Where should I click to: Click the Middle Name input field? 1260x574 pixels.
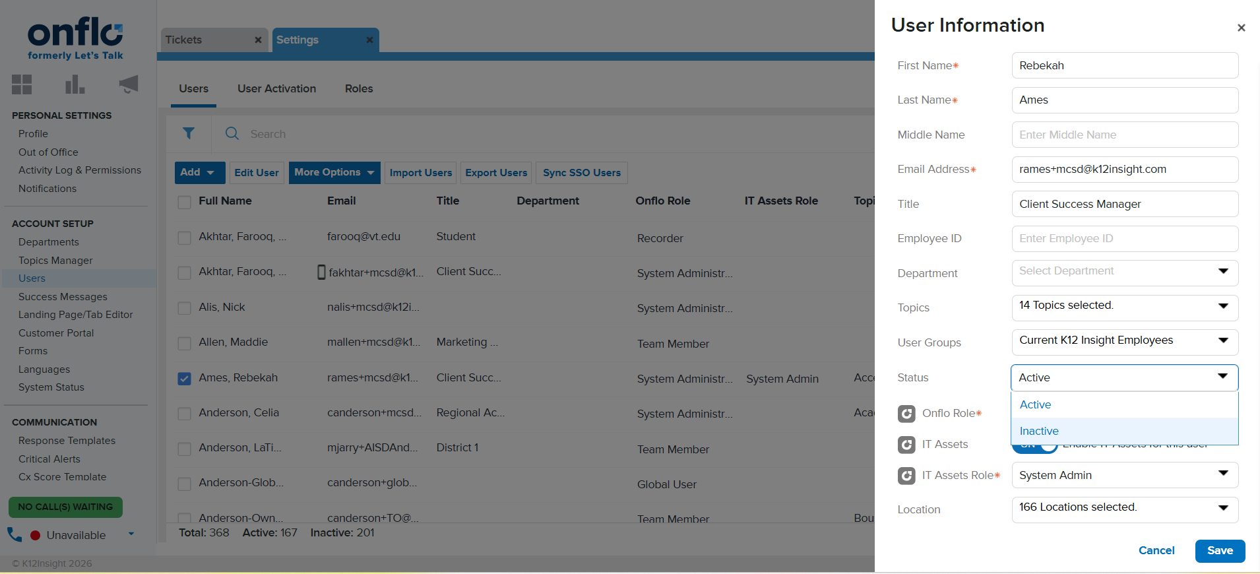(x=1124, y=135)
